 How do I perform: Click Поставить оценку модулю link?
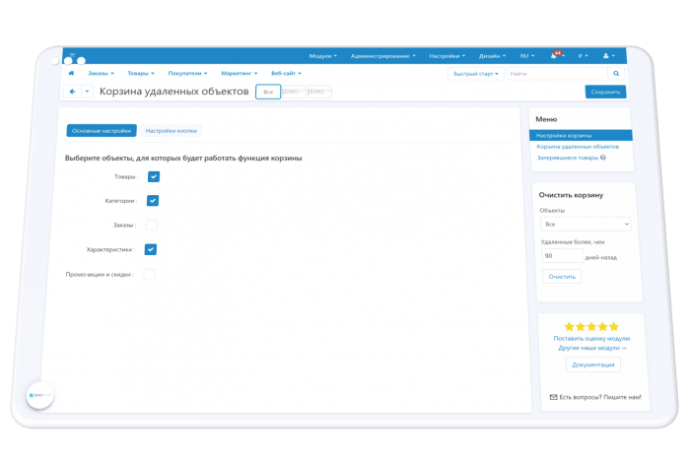pyautogui.click(x=591, y=339)
